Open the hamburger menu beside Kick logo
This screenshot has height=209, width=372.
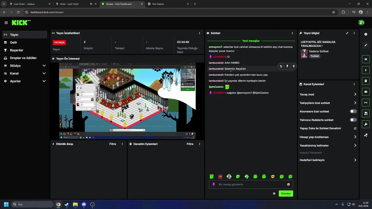pos(6,23)
